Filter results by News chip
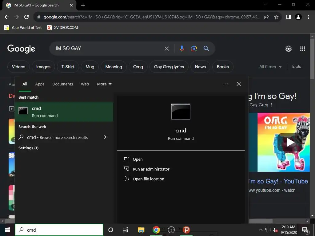This screenshot has width=315, height=236. [200, 67]
